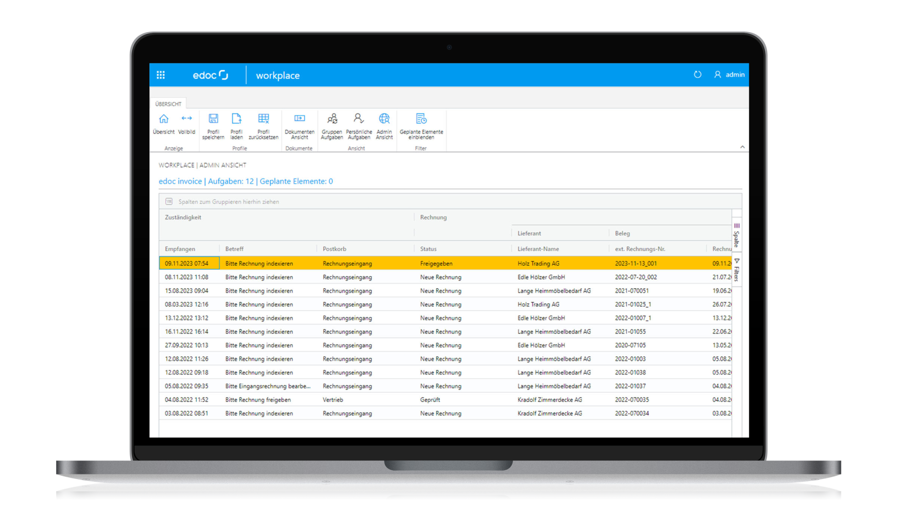Click the Freigegeben status cell
Viewport: 897px width, 515px height.
point(463,264)
